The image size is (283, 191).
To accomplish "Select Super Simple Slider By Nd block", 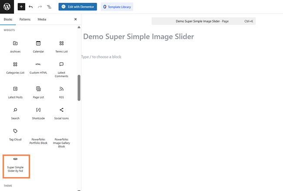I will click(16, 165).
